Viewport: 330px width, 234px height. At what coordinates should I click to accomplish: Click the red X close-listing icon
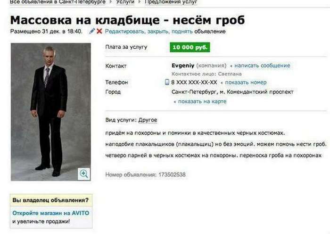point(99,31)
